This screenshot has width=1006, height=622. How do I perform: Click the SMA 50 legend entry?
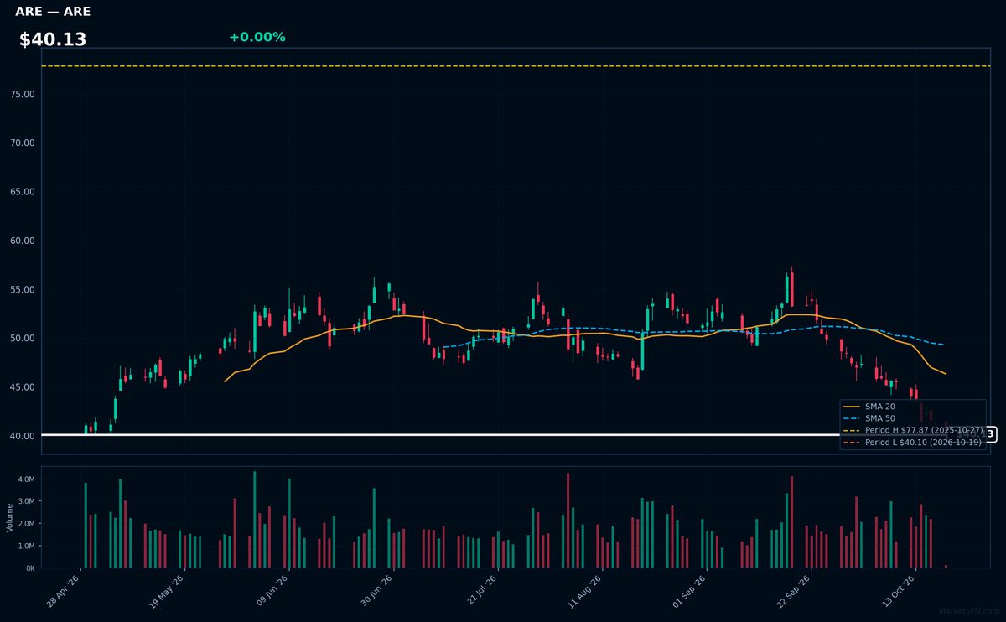point(869,417)
